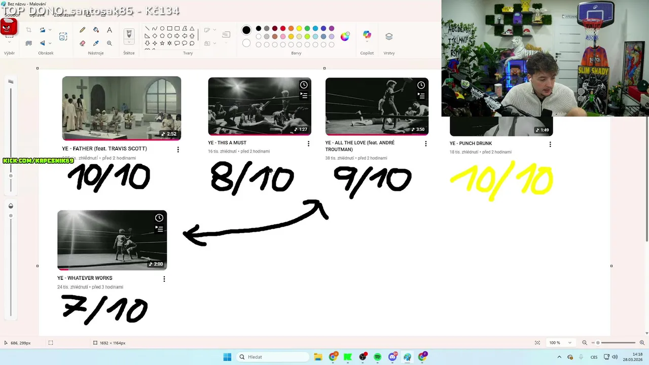Choose the Line shape
649x365 pixels.
[147, 28]
